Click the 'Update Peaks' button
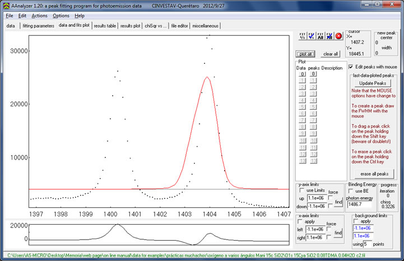 (373, 83)
